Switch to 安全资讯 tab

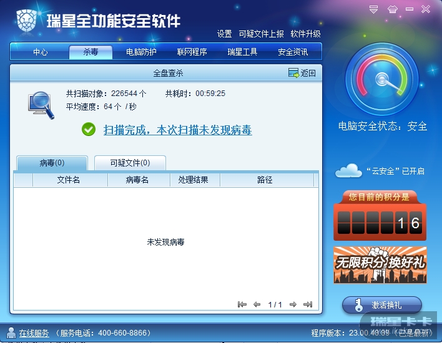[293, 52]
